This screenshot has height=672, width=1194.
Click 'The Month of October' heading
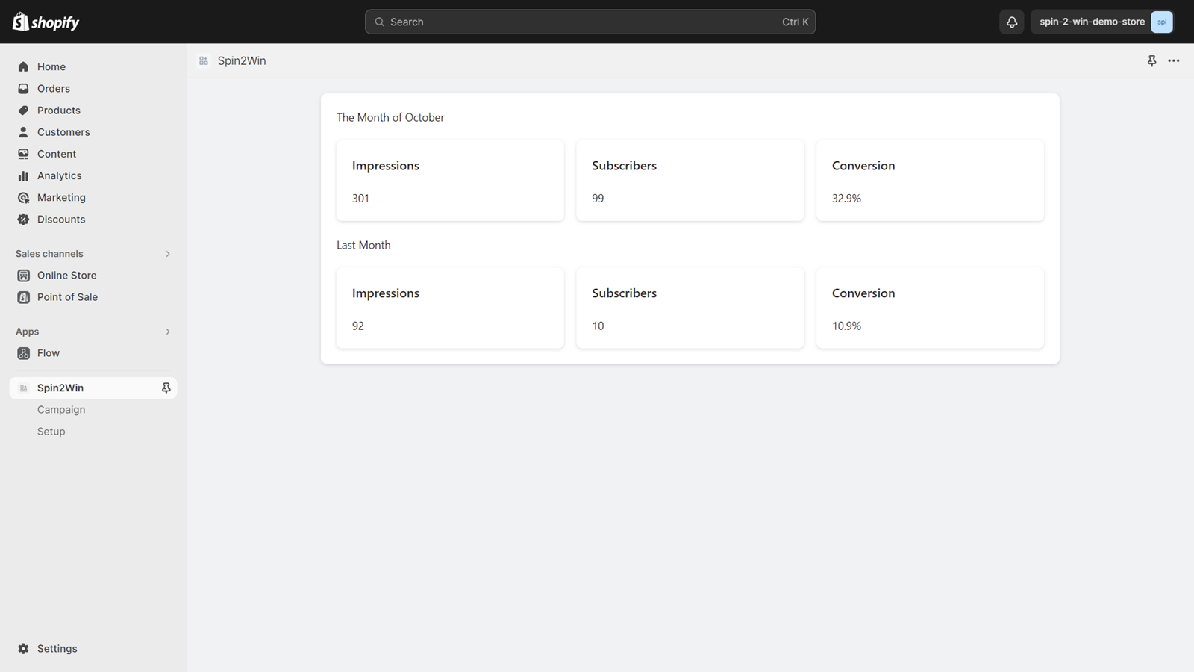(x=390, y=117)
